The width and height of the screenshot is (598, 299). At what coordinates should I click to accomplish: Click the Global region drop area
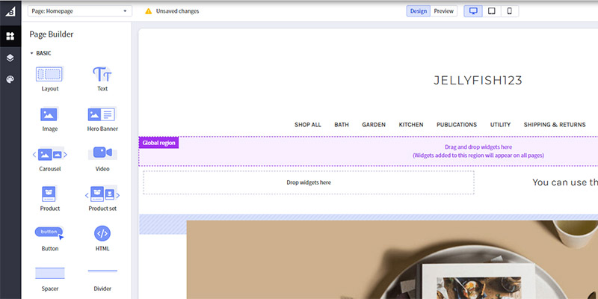click(x=369, y=152)
